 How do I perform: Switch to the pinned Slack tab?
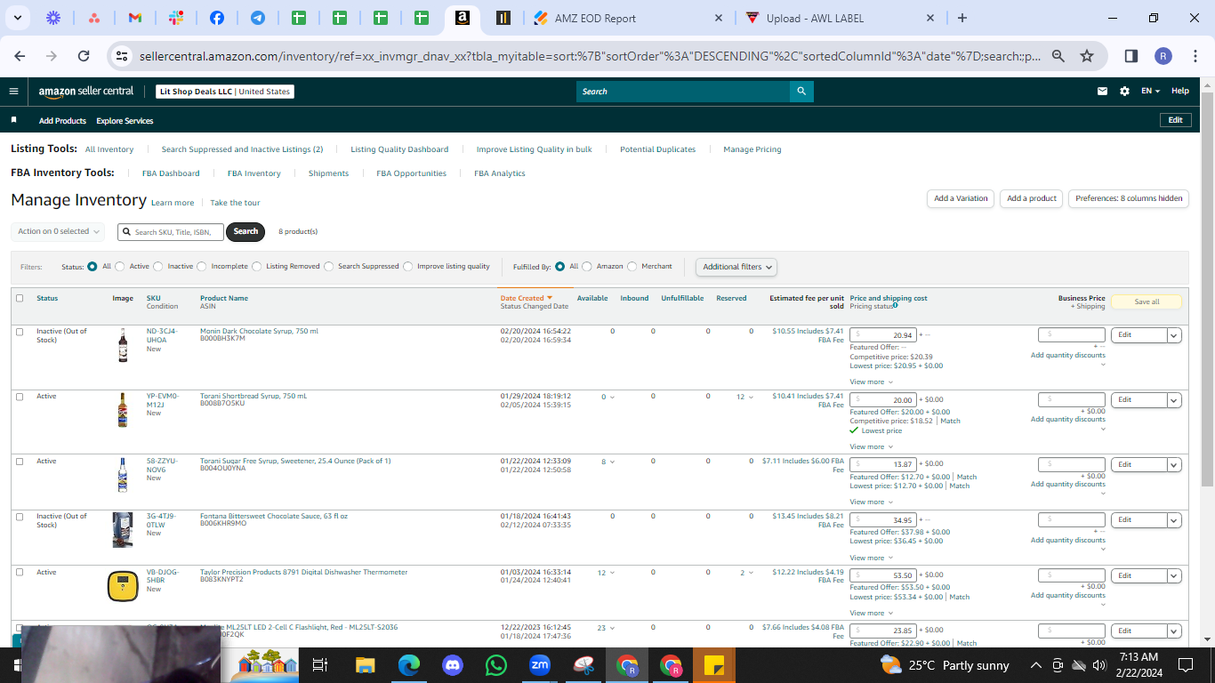[x=176, y=18]
